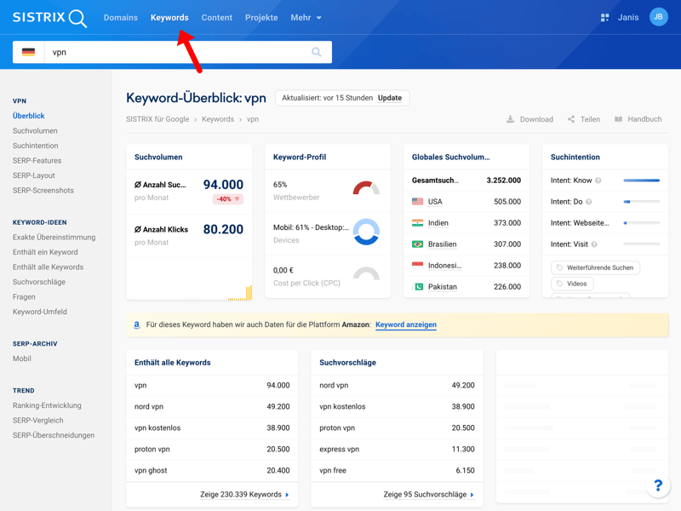Click info icon next to Intent: Know
681x511 pixels.
(598, 181)
